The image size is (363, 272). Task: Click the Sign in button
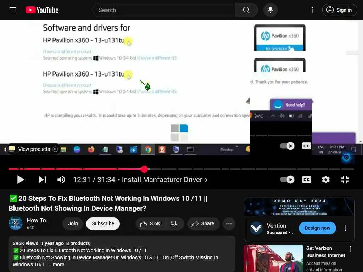(x=339, y=10)
